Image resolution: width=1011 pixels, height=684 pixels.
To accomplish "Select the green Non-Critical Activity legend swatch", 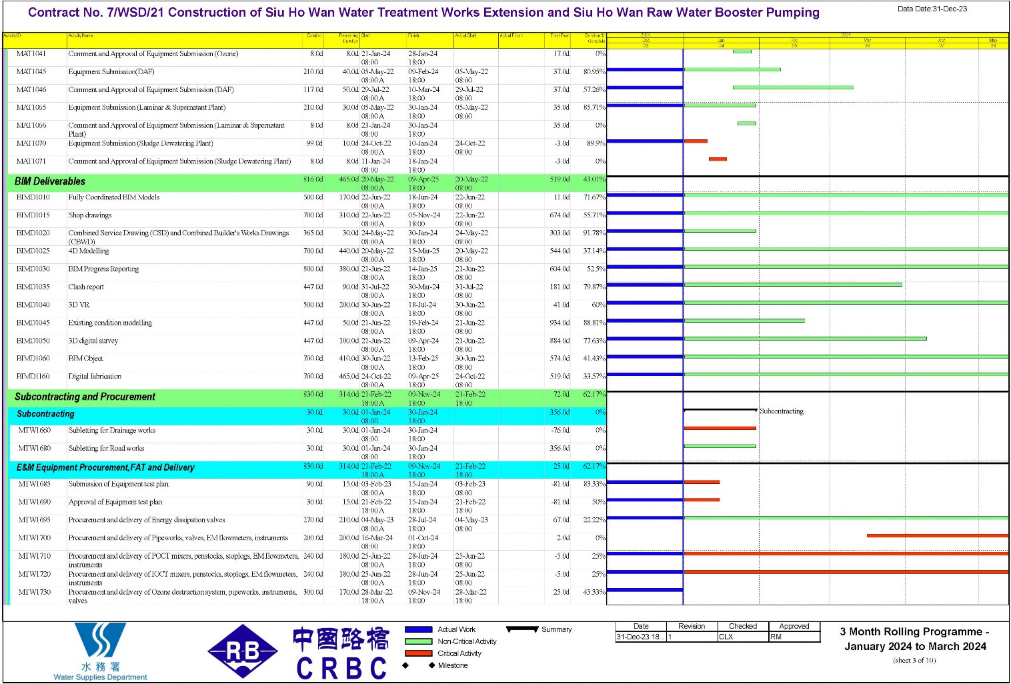I will 419,641.
